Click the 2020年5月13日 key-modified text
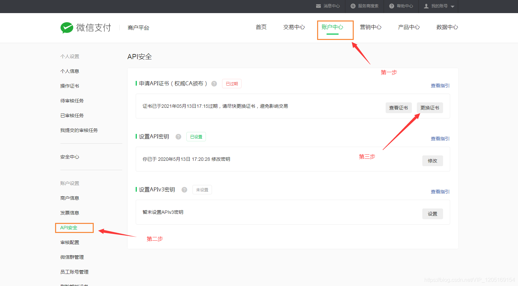Screen dimensions: 518x286 186,159
